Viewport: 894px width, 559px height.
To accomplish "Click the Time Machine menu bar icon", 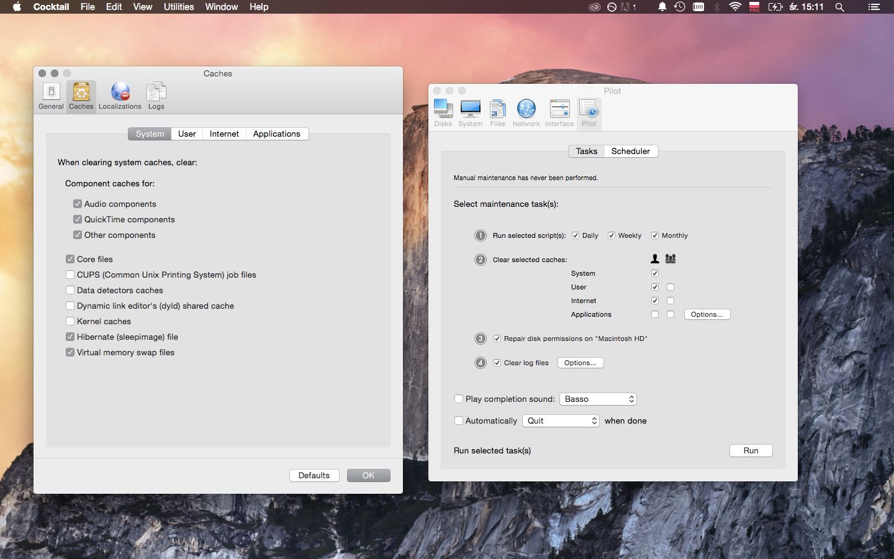I will tap(680, 7).
